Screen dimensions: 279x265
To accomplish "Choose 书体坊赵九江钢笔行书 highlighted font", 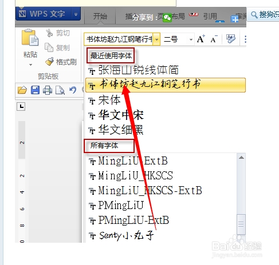I will click(166, 85).
